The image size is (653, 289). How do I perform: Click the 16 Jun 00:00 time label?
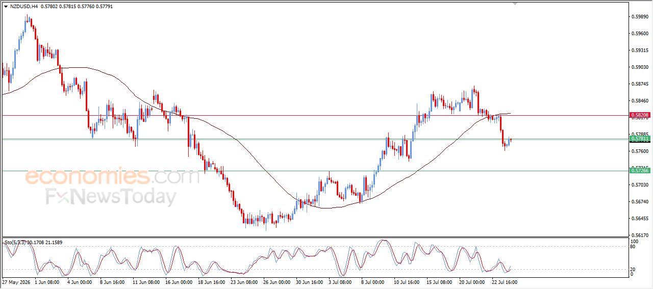179,281
